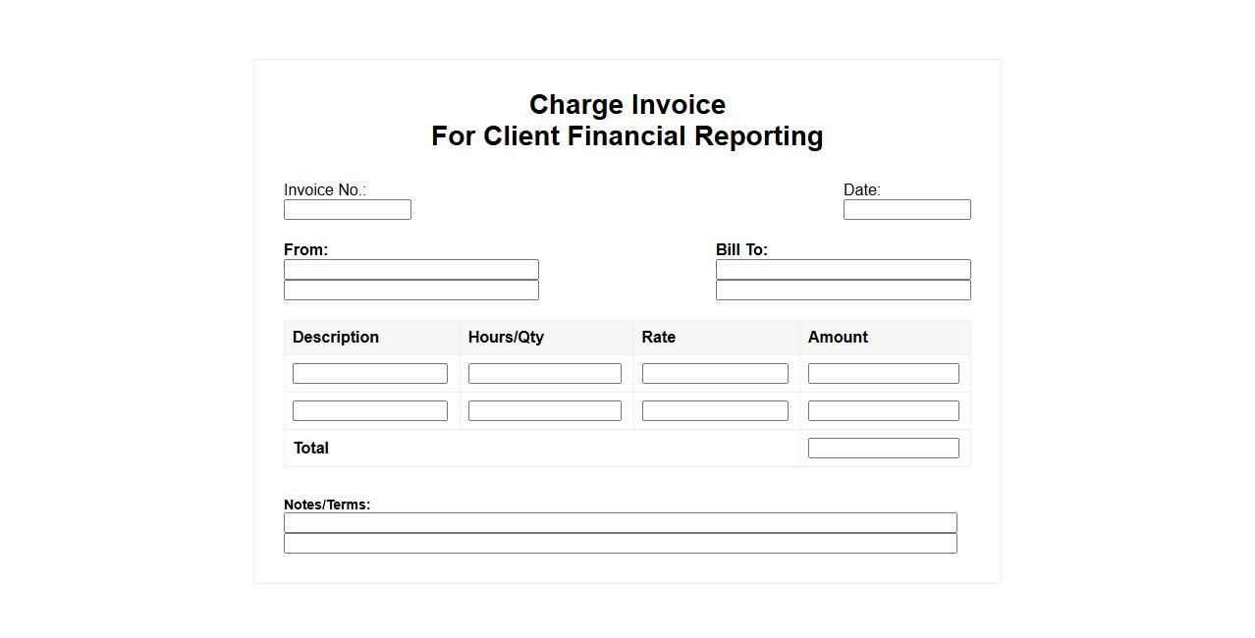Click the Description column header
Viewport: 1255px width, 638px height.
click(x=336, y=338)
